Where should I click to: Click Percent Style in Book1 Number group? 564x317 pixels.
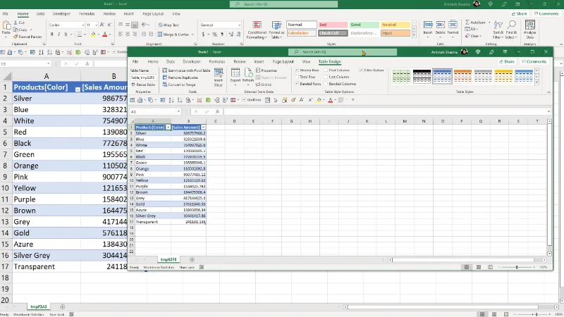tap(215, 35)
